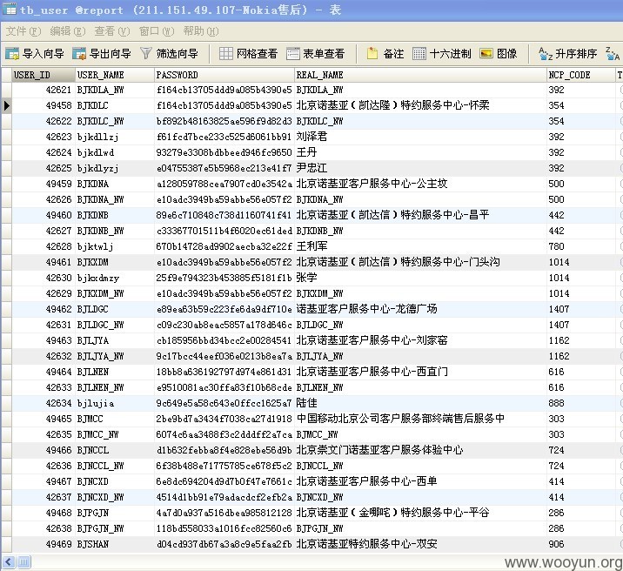Click the 表单查看 toolbar label
623x571 pixels.
coord(324,54)
